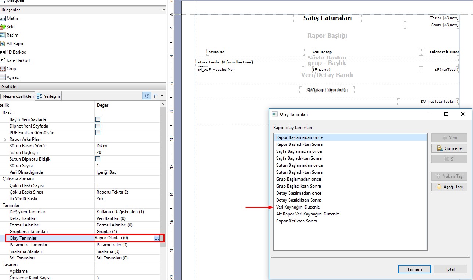Viewport: 473px width, 280px height.
Task: Toggle Dipnot Yeni Sayfada checkbox
Action: (x=98, y=126)
